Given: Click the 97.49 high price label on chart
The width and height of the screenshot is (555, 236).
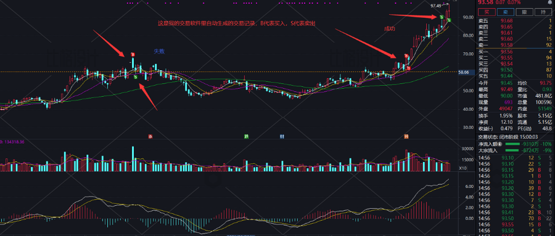Looking at the screenshot, I should (x=436, y=6).
